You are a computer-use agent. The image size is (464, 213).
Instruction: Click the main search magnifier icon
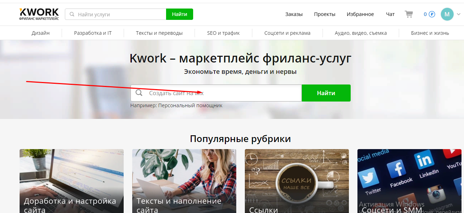pos(139,93)
